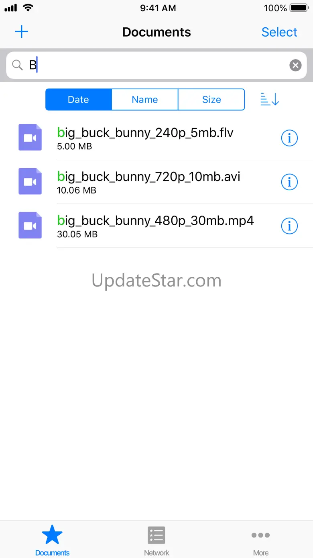The height and width of the screenshot is (558, 313).
Task: Open big_buck_bunny_720p_10mb.avi file name
Action: [148, 177]
